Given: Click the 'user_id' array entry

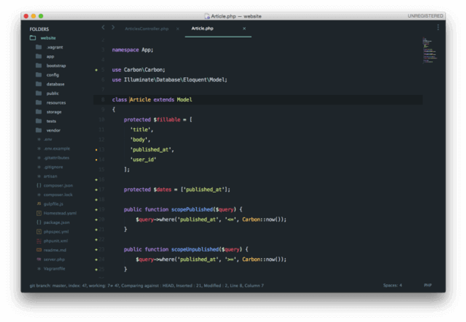Looking at the screenshot, I should coord(143,159).
